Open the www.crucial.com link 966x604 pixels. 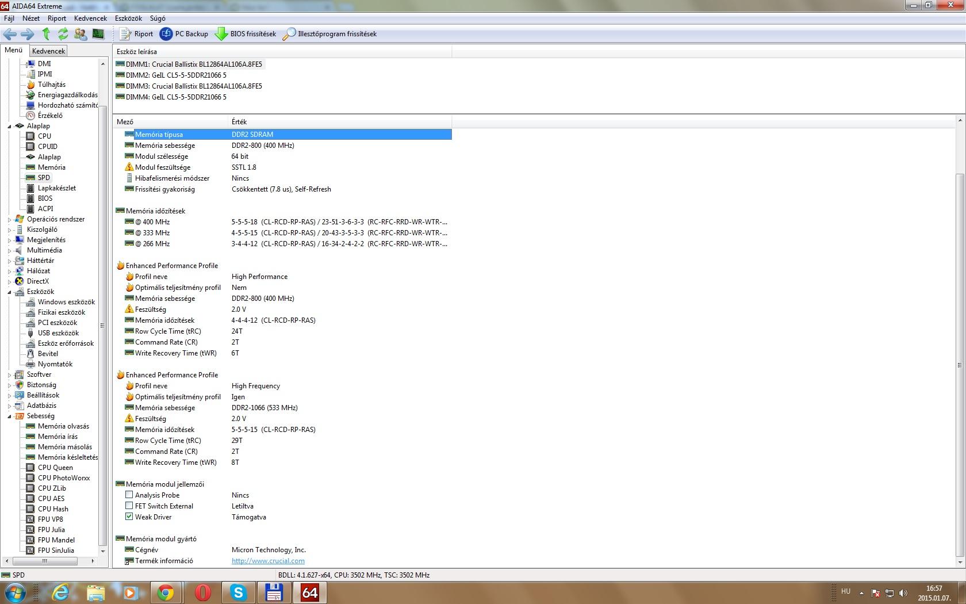pos(268,561)
